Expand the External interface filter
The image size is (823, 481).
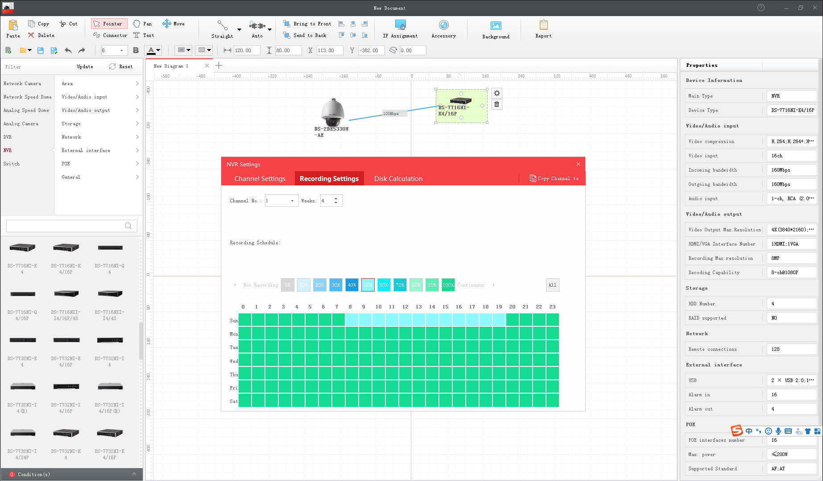click(100, 150)
